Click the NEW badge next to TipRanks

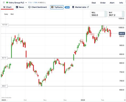tap(67, 7)
